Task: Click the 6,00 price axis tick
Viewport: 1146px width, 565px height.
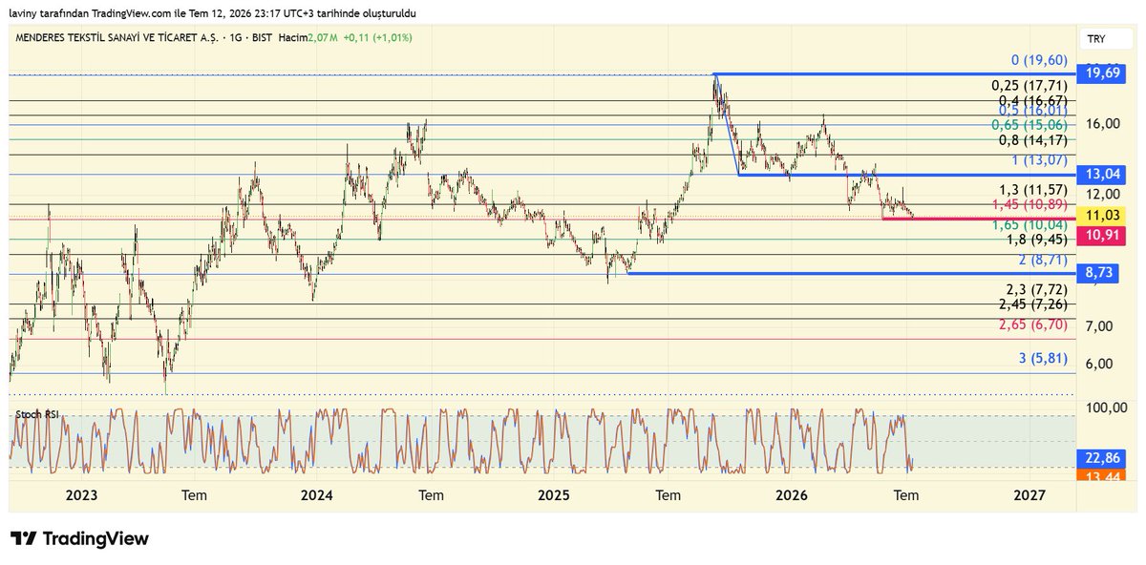Action: click(x=1097, y=364)
